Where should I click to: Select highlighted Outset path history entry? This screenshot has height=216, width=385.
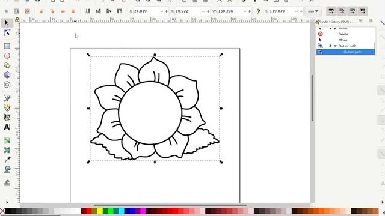[x=345, y=52]
